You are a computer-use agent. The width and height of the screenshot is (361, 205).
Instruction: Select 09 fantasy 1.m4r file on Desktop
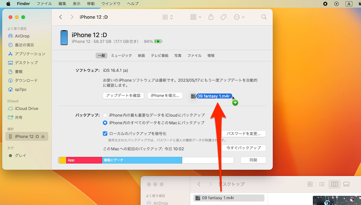[x=218, y=198]
